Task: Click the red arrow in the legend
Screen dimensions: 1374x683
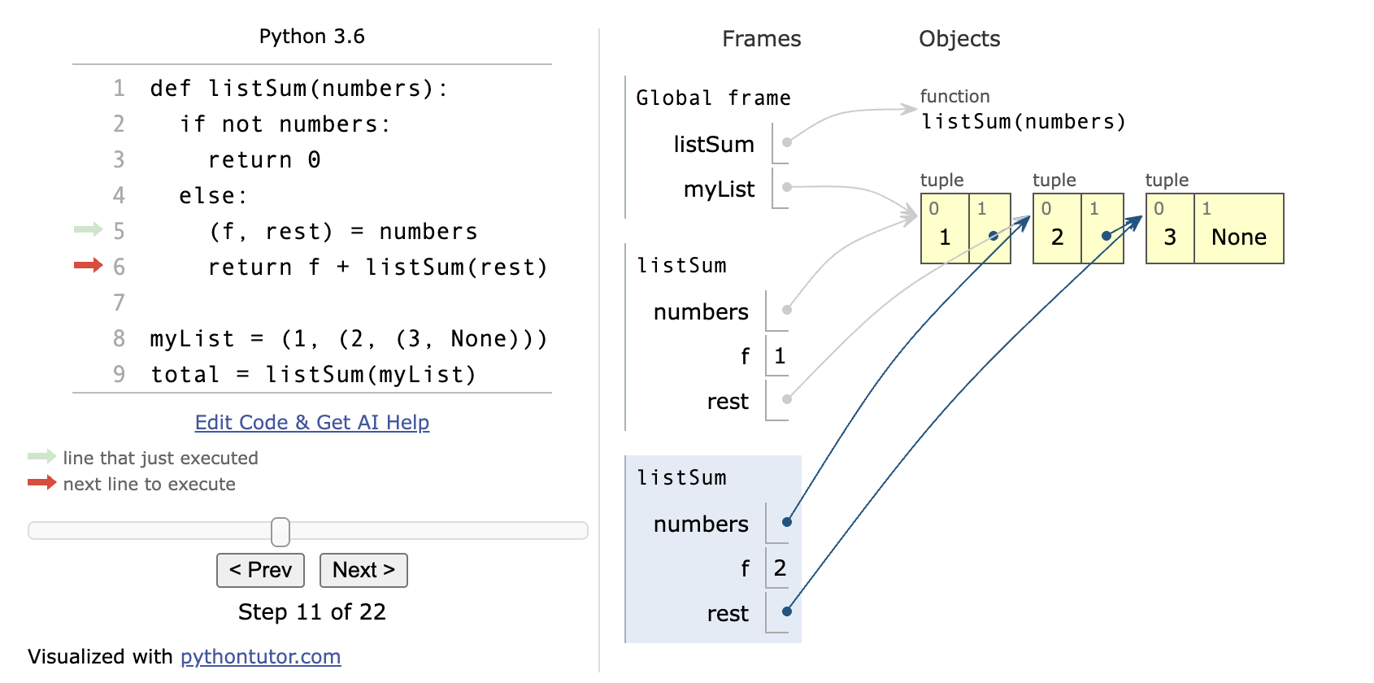Action: click(x=41, y=484)
